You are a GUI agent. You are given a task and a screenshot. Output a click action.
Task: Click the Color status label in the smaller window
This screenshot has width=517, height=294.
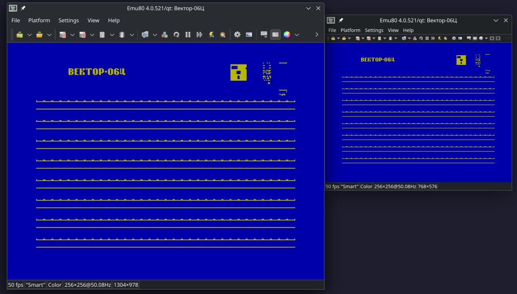(366, 186)
